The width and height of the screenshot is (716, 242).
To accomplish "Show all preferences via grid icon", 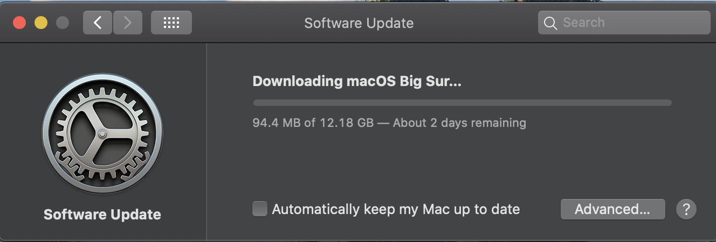I will tap(171, 23).
